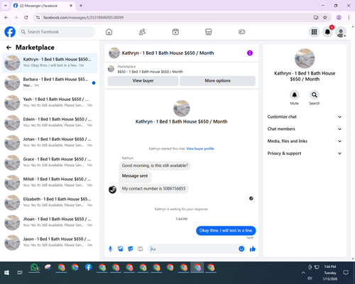Click the View buyer button

143,81
